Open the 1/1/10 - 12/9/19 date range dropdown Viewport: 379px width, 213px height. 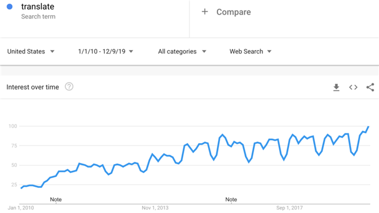(106, 51)
